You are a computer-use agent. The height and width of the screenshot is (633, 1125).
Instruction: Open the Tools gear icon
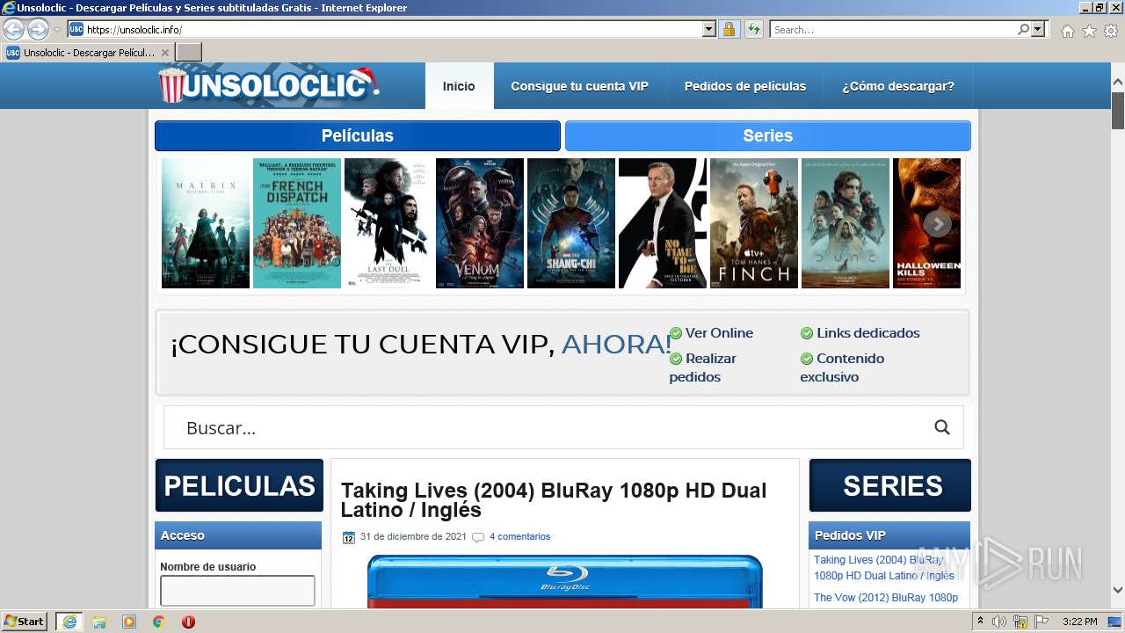coord(1111,31)
